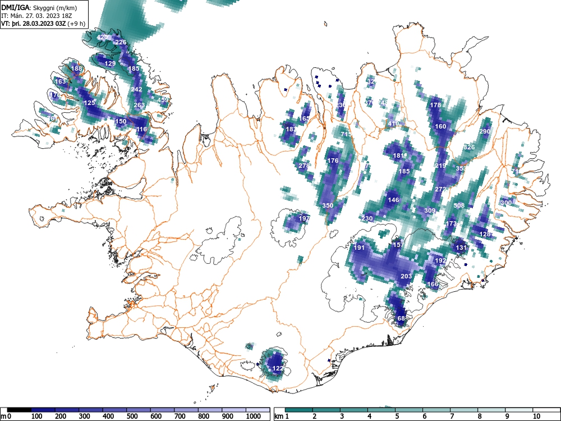561x421 pixels.
Task: Click the map value 150
Action: [x=121, y=121]
